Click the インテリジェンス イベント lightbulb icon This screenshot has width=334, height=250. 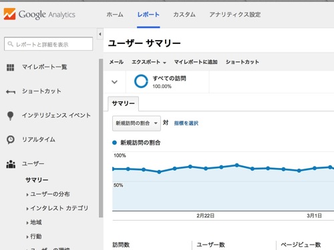[10, 115]
